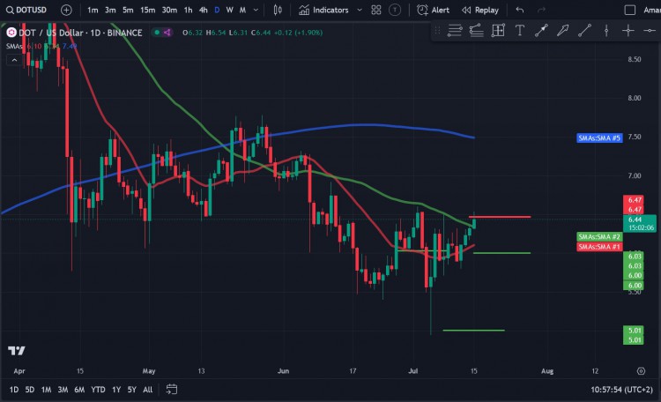Set date range to 5D
Image resolution: width=661 pixels, height=402 pixels.
(x=29, y=390)
